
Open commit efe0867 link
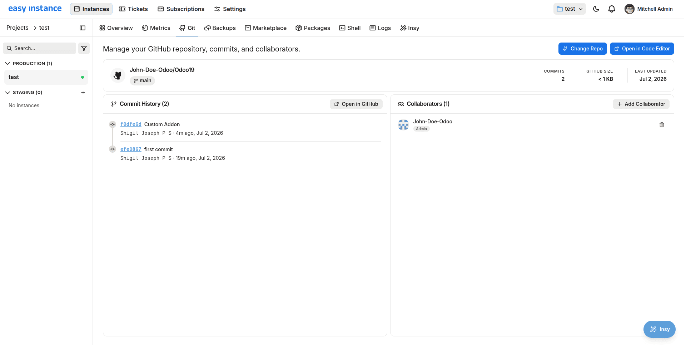pos(131,149)
